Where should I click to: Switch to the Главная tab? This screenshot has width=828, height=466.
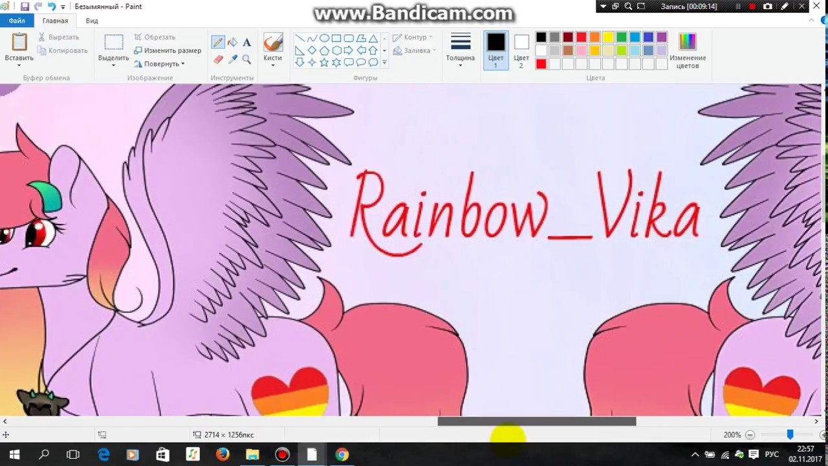(x=55, y=21)
